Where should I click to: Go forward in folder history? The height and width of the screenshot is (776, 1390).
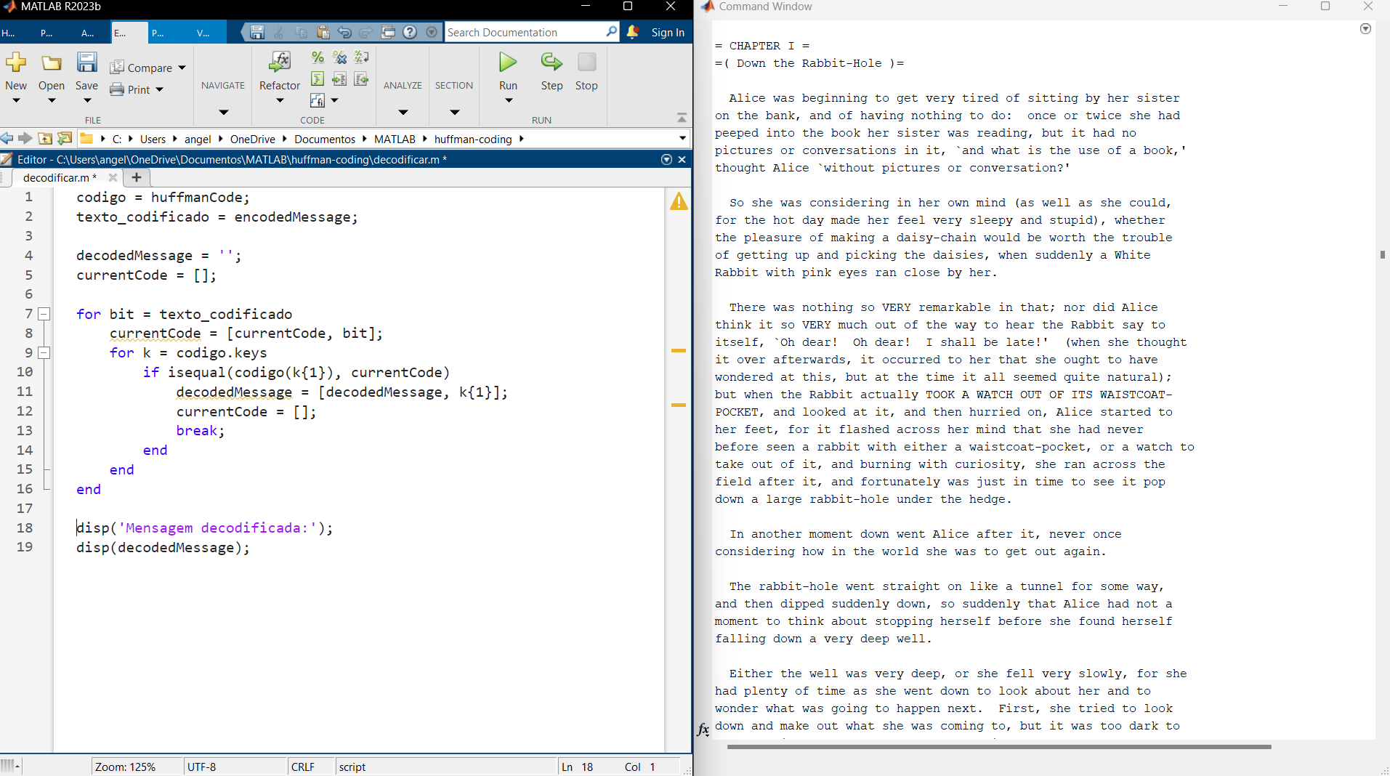[x=25, y=138]
